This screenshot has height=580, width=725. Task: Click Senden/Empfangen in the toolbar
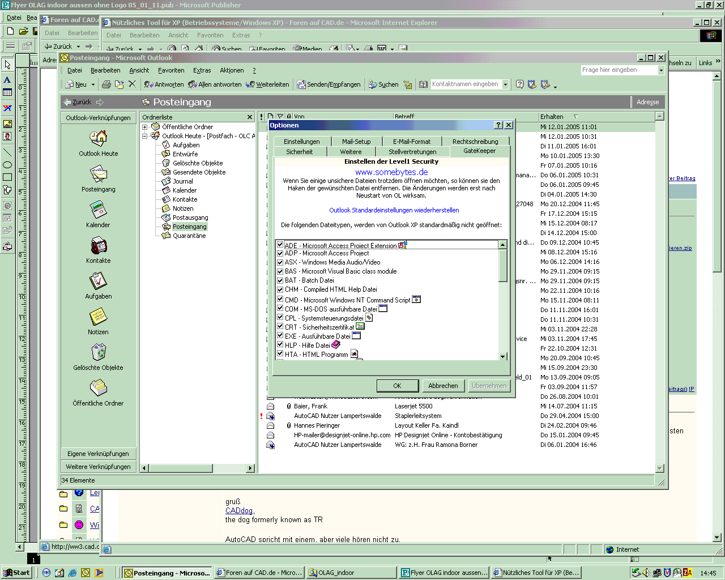(x=329, y=84)
